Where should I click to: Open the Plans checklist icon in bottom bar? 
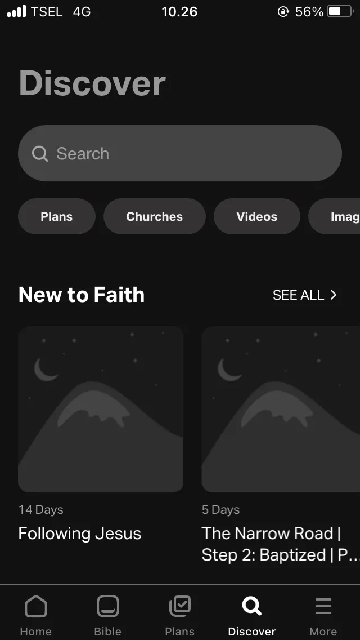180,606
